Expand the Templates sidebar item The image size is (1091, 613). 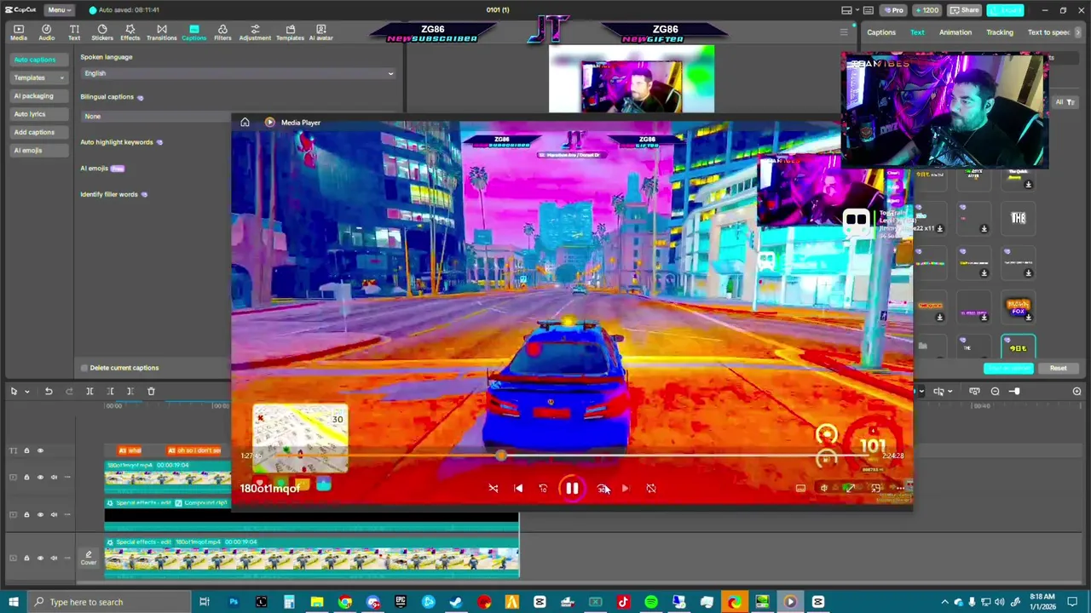[38, 77]
